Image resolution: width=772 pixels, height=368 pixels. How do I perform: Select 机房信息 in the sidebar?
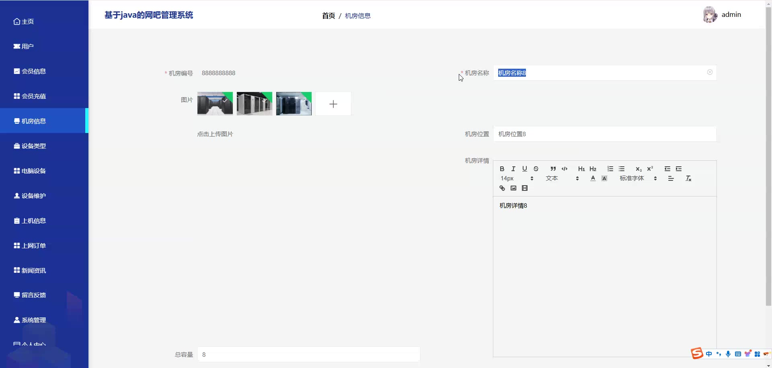click(x=44, y=121)
